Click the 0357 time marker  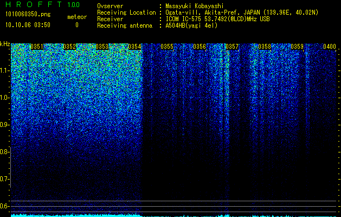(x=232, y=47)
